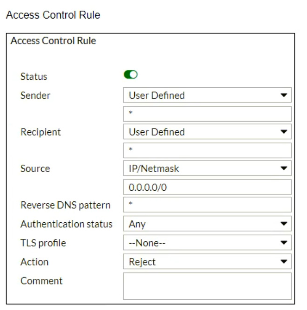This screenshot has height=310, width=307.
Task: Toggle the Status switch off
Action: coord(131,75)
